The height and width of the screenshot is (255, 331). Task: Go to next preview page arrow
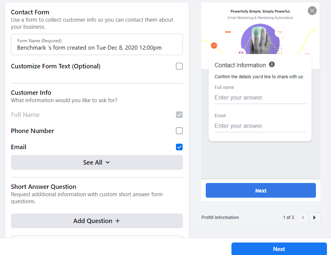314,218
